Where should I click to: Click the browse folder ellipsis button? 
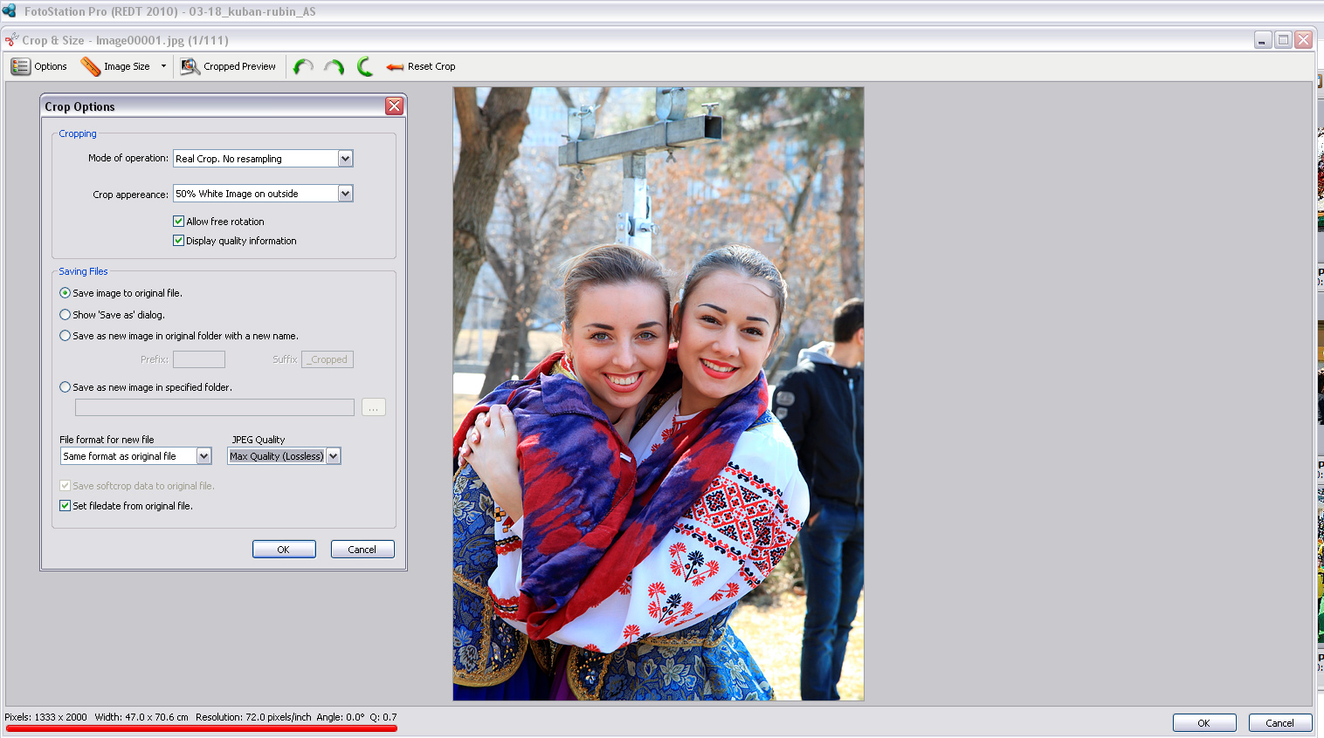374,407
